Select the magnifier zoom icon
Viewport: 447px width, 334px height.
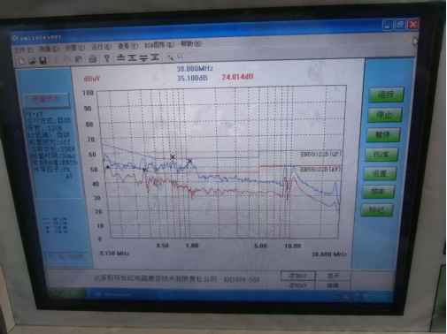click(x=170, y=57)
